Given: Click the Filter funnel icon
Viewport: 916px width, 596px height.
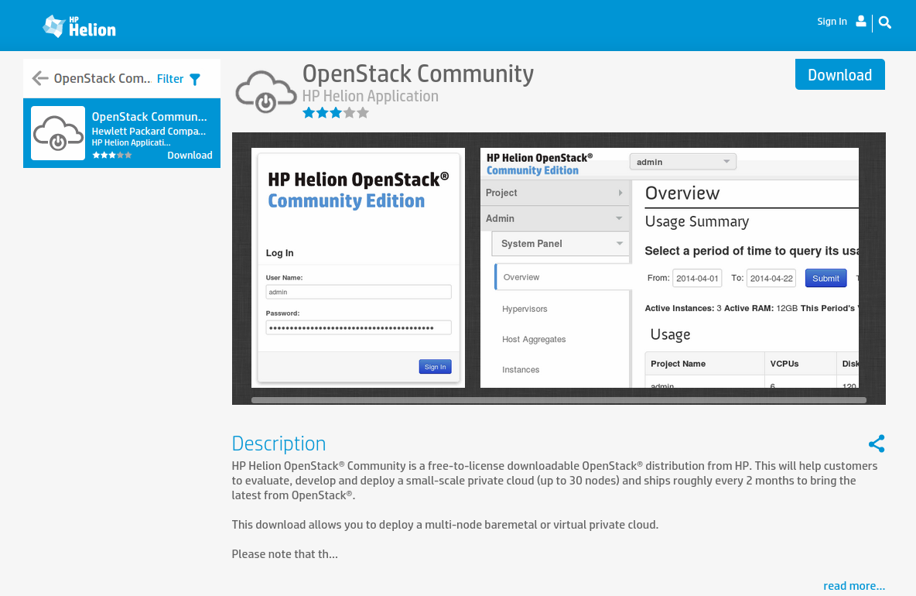Looking at the screenshot, I should click(195, 79).
